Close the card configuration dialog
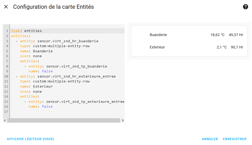Image resolution: width=252 pixels, height=145 pixels. point(6,7)
